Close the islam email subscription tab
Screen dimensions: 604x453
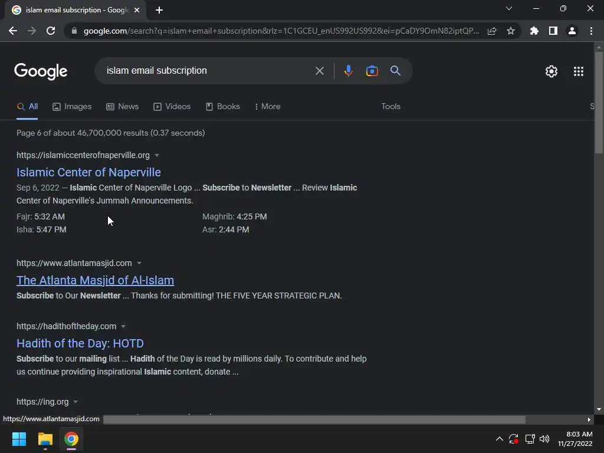point(137,10)
